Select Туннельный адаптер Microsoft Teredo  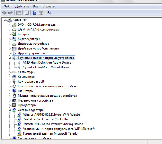click(x=50, y=133)
